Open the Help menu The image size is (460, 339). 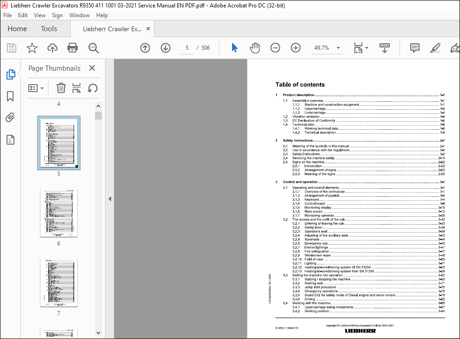click(102, 15)
